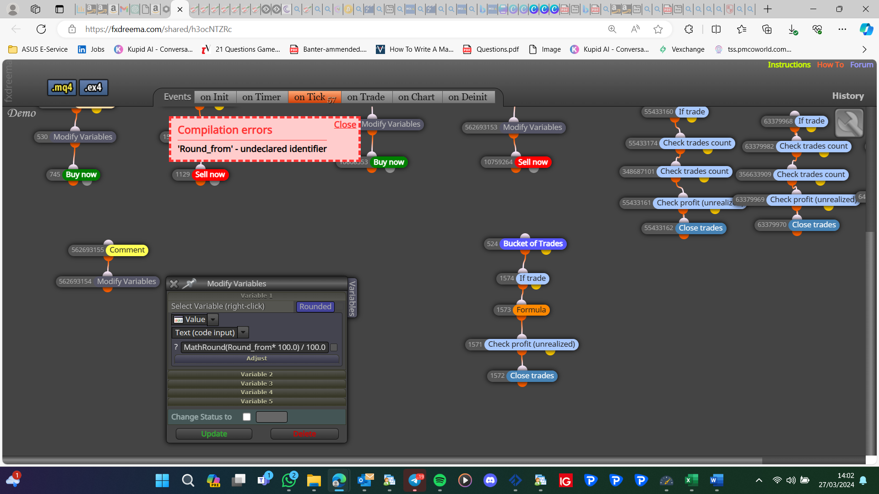879x494 pixels.
Task: Open Spotify from the taskbar
Action: [x=439, y=480]
